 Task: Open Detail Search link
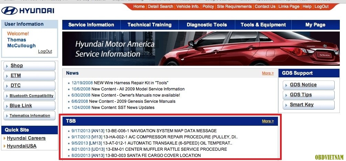coord(160,7)
